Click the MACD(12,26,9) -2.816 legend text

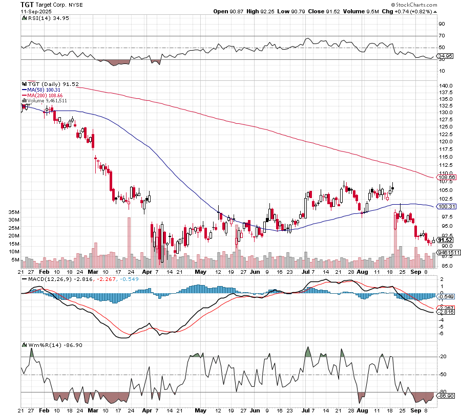click(x=60, y=279)
